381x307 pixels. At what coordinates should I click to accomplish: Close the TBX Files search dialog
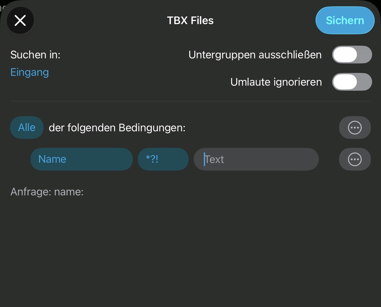(20, 21)
